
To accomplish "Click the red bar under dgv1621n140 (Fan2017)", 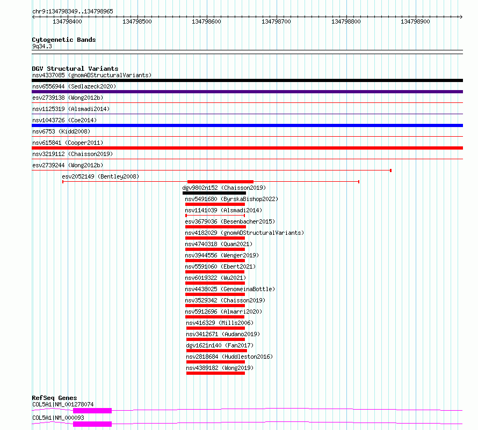I will click(217, 351).
